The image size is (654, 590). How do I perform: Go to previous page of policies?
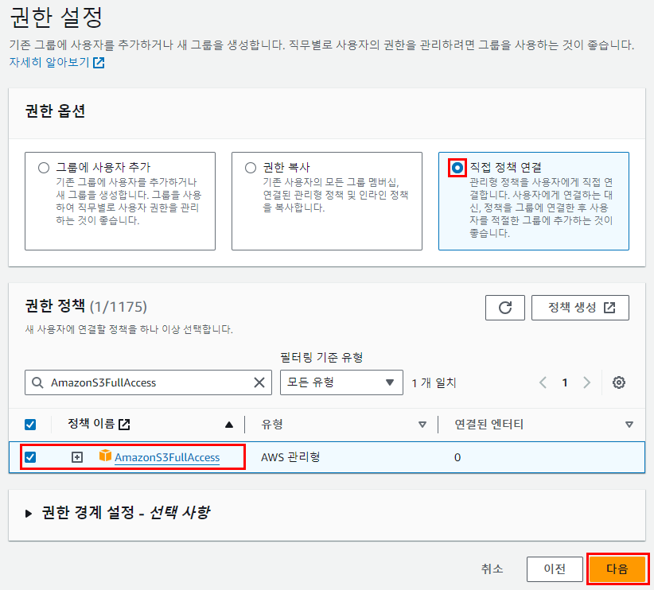(x=543, y=382)
